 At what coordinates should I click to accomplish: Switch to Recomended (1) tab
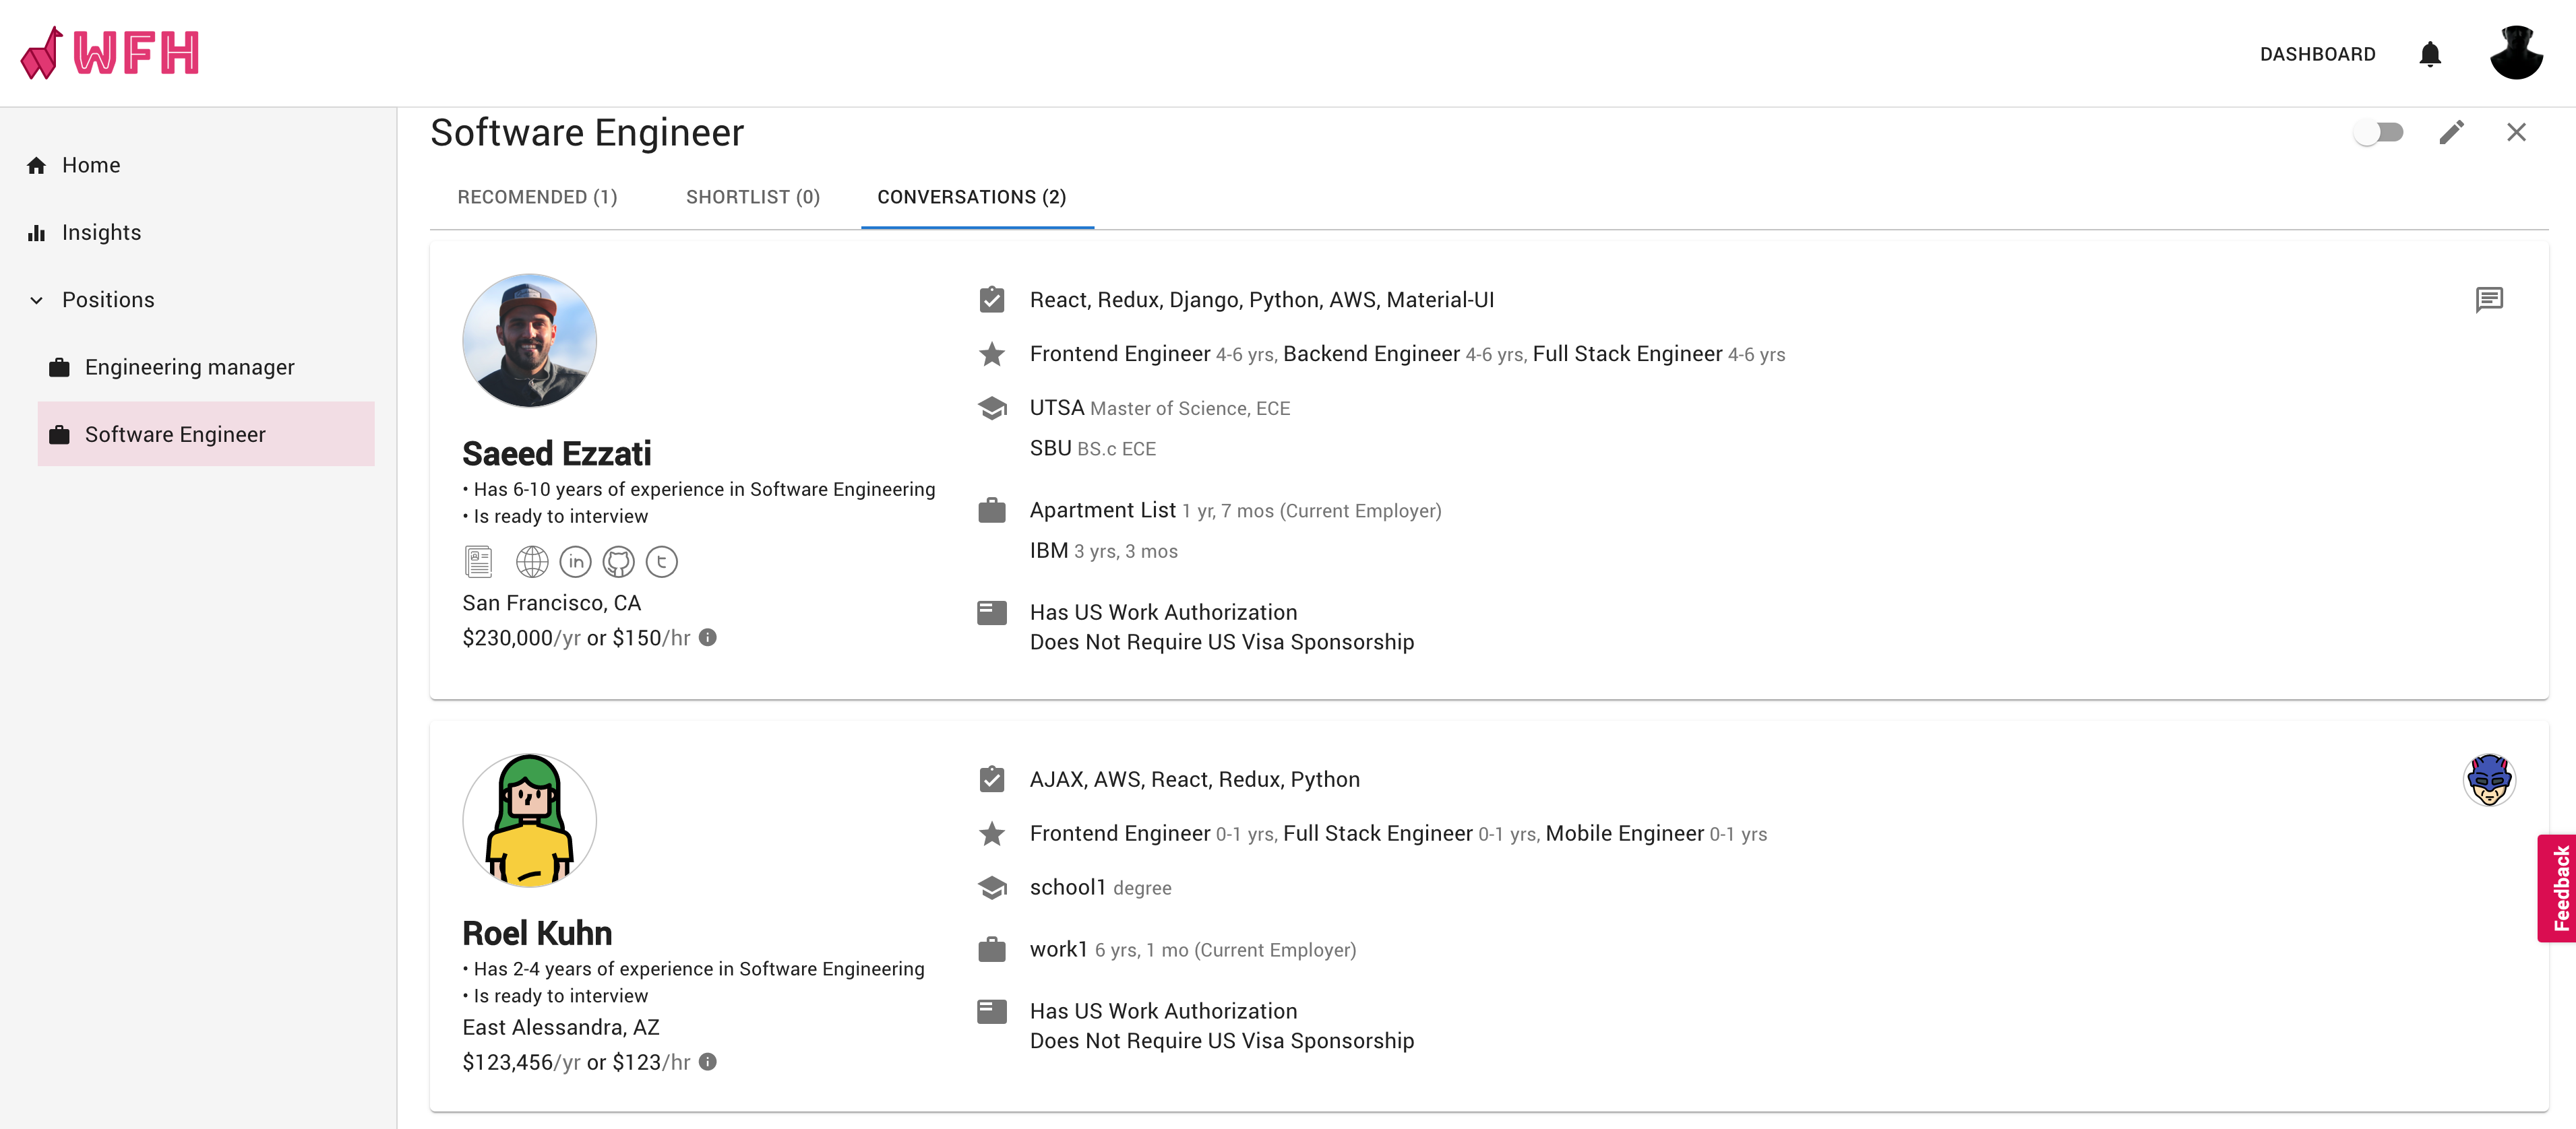[537, 197]
